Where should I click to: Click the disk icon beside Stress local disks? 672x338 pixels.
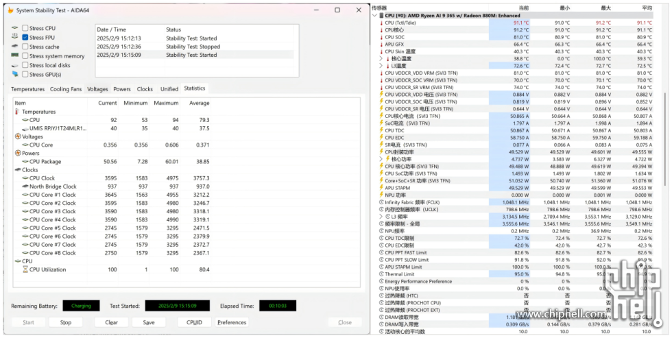pos(15,65)
